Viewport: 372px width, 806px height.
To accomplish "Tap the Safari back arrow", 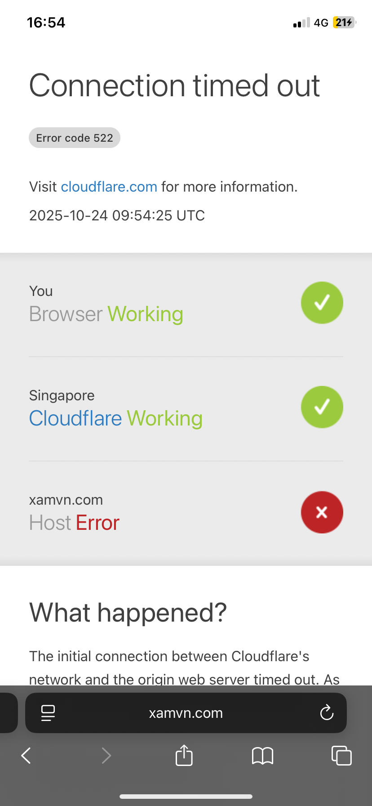I will pyautogui.click(x=26, y=755).
